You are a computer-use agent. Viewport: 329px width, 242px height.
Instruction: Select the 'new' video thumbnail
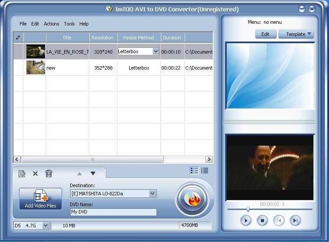click(36, 67)
